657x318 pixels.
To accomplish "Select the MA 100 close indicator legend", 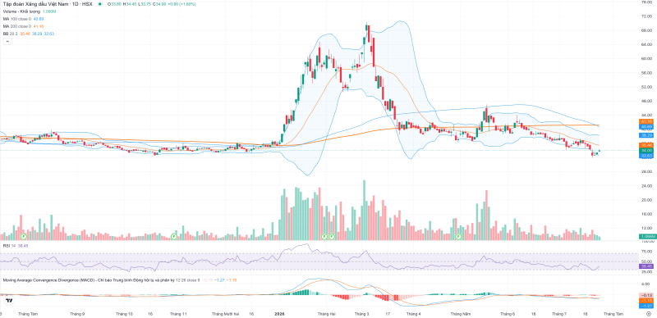I will coord(17,19).
